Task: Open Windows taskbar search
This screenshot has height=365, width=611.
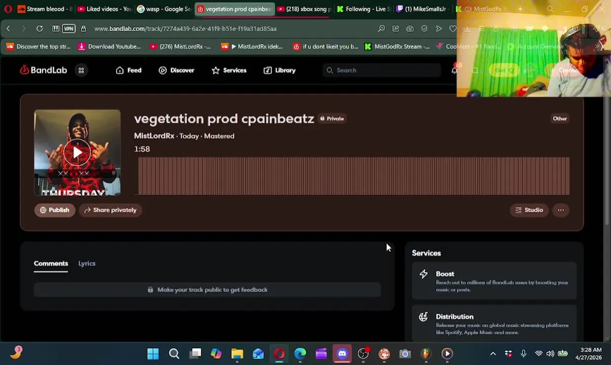Action: [x=174, y=353]
